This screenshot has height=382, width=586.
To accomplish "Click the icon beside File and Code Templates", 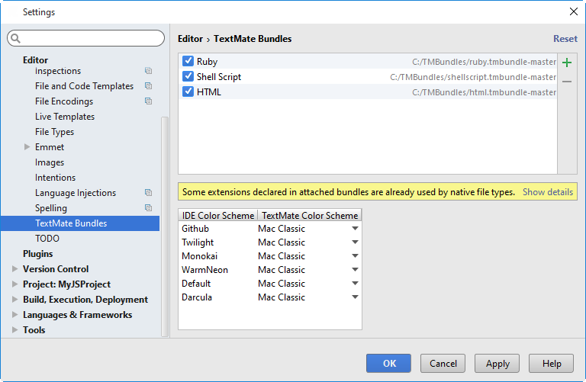I will (x=148, y=86).
